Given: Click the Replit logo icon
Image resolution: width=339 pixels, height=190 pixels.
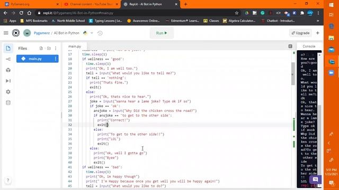Looking at the screenshot, I should tap(16, 33).
